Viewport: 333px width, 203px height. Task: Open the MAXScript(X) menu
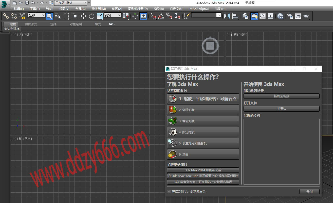tap(199, 9)
